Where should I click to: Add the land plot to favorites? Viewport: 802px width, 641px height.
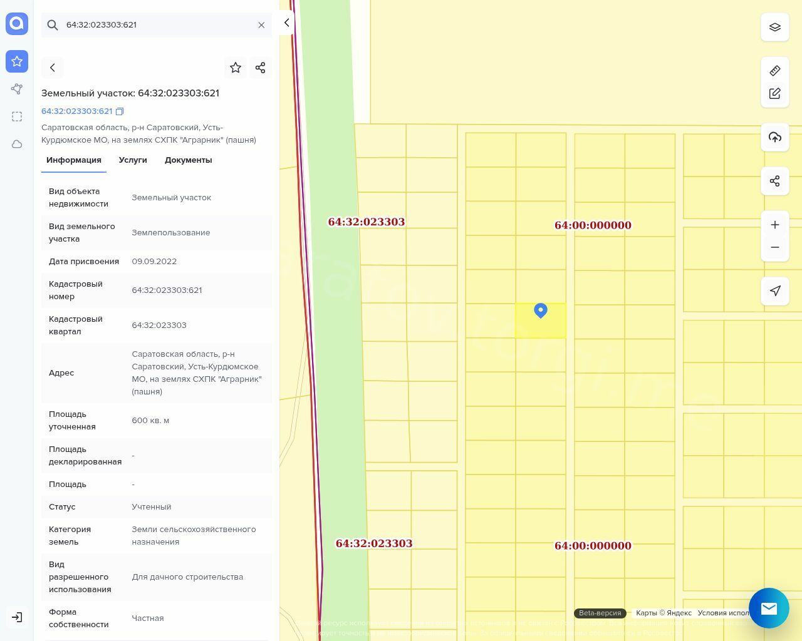pos(236,68)
